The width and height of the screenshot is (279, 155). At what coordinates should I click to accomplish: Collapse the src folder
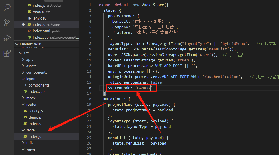click(47, 53)
